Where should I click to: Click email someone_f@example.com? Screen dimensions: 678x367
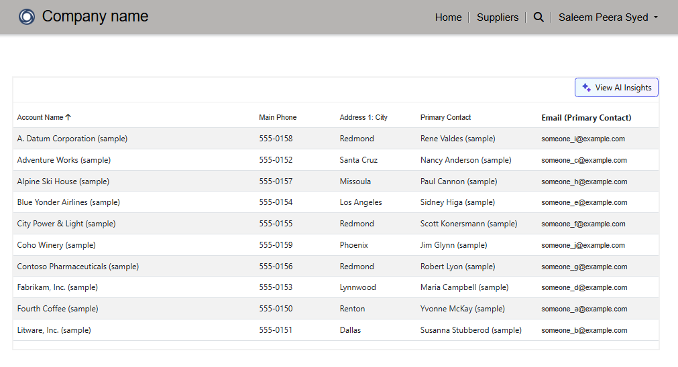point(583,224)
